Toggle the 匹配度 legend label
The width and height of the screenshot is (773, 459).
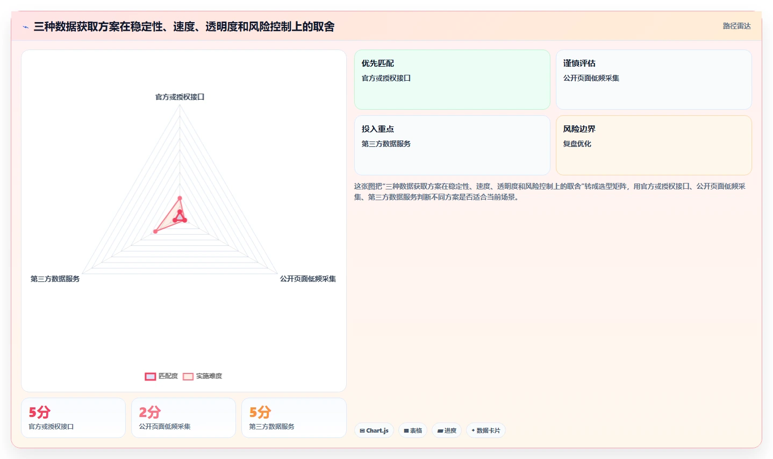[168, 376]
